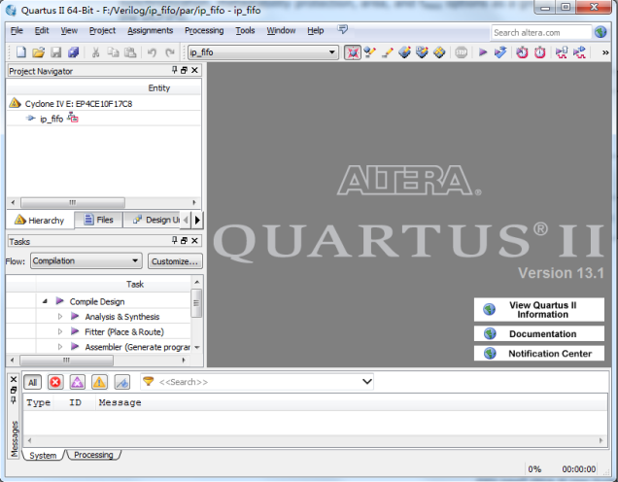Click the yellow diamond planner toolbar icon
Viewport: 618px width, 482px height.
click(439, 52)
